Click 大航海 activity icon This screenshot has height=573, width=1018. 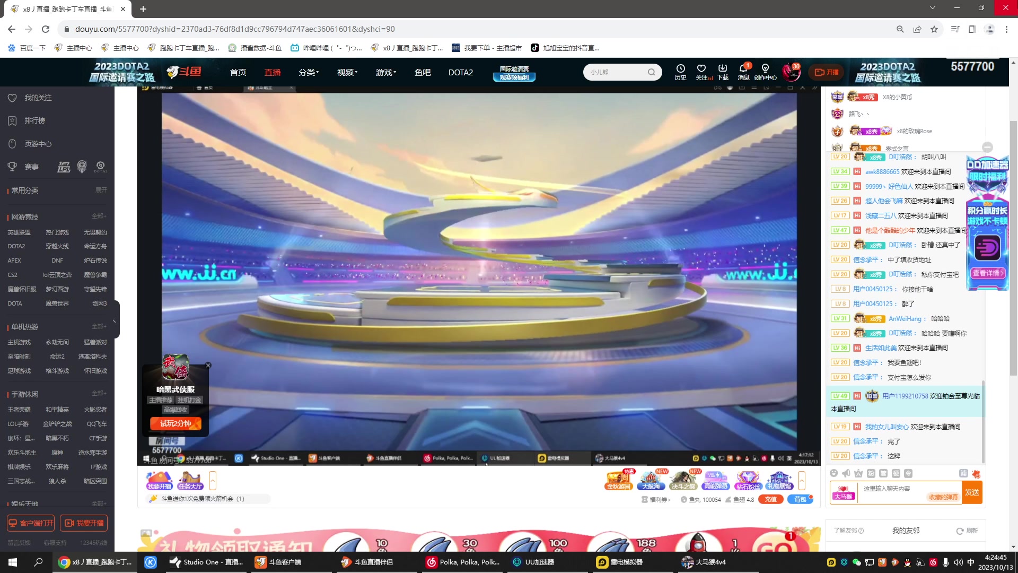point(651,480)
